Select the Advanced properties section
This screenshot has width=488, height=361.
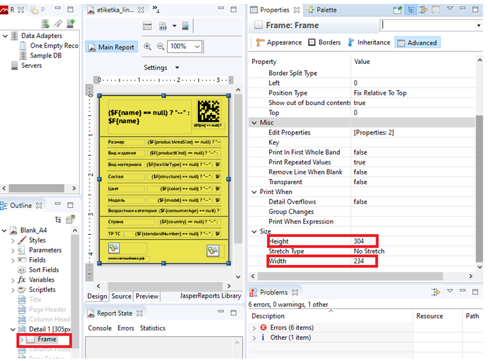point(417,42)
